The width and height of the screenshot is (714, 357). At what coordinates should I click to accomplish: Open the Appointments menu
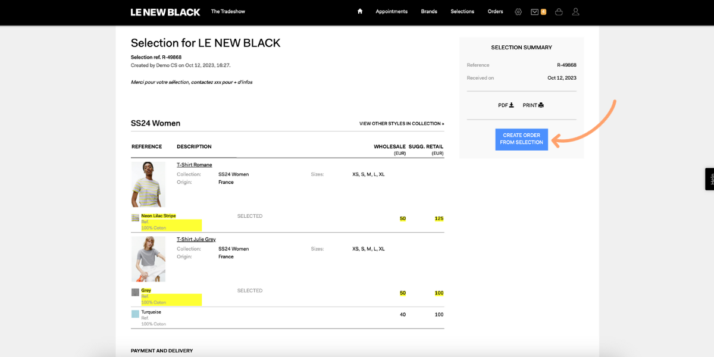[x=392, y=11]
